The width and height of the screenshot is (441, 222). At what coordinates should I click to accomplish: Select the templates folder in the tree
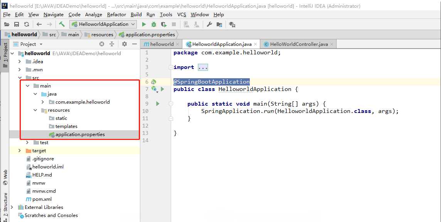[63, 126]
